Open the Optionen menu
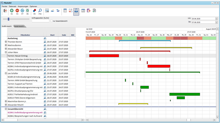Image resolution: width=220 pixels, height=124 pixels. 33,7
